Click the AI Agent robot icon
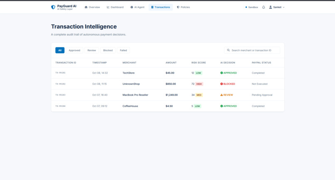 (x=132, y=7)
